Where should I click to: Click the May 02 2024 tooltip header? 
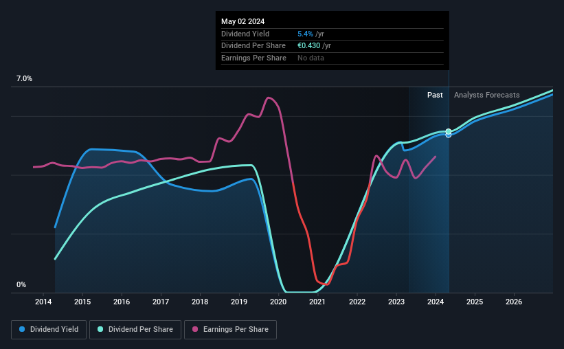point(242,21)
